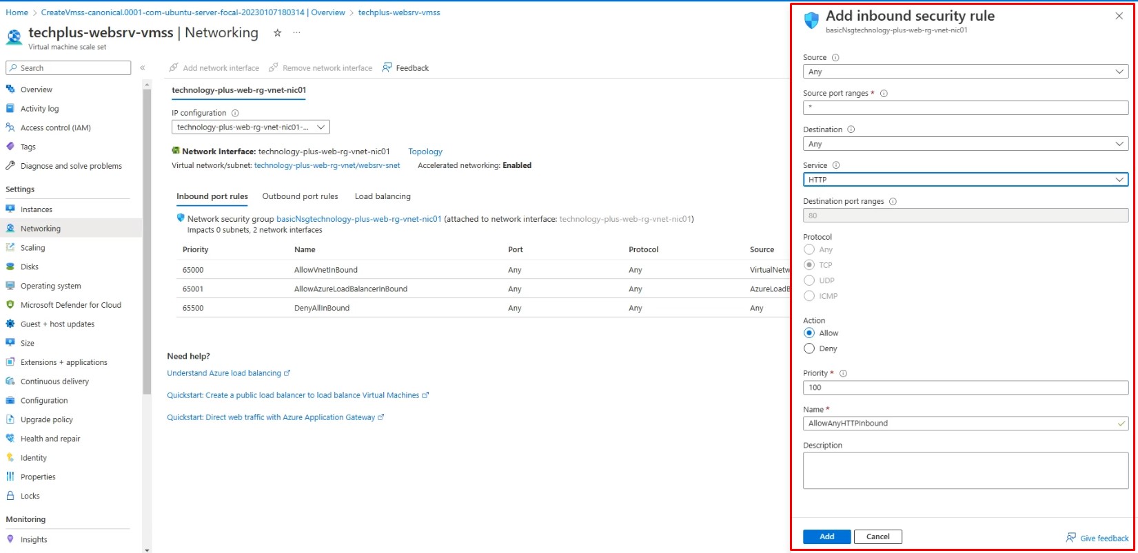Viewport: 1138px width, 553px height.
Task: Click the Add button to create rule
Action: point(826,536)
